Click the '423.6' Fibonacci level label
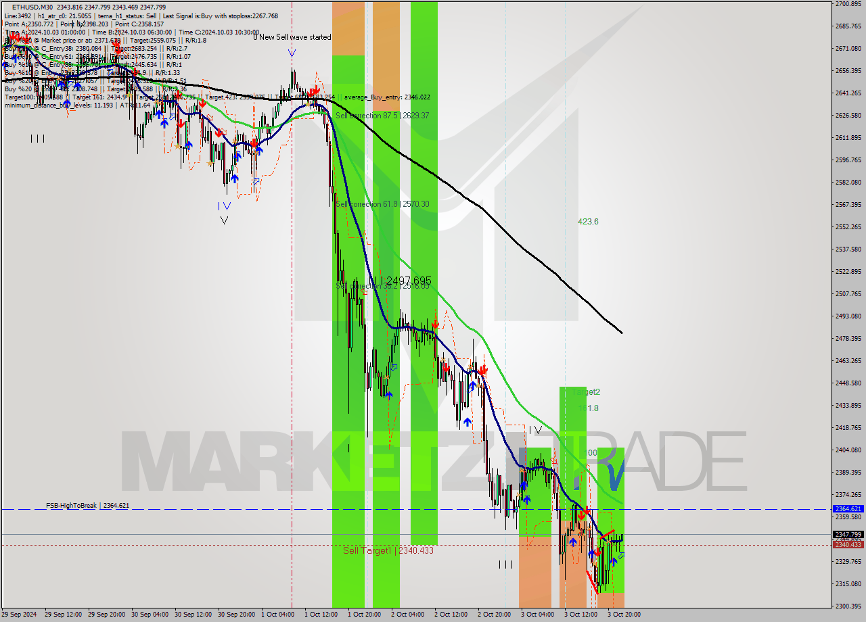 pos(588,222)
